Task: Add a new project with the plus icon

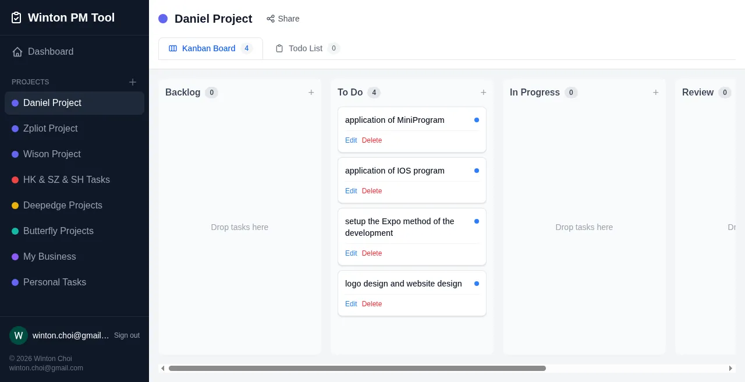Action: [x=133, y=82]
